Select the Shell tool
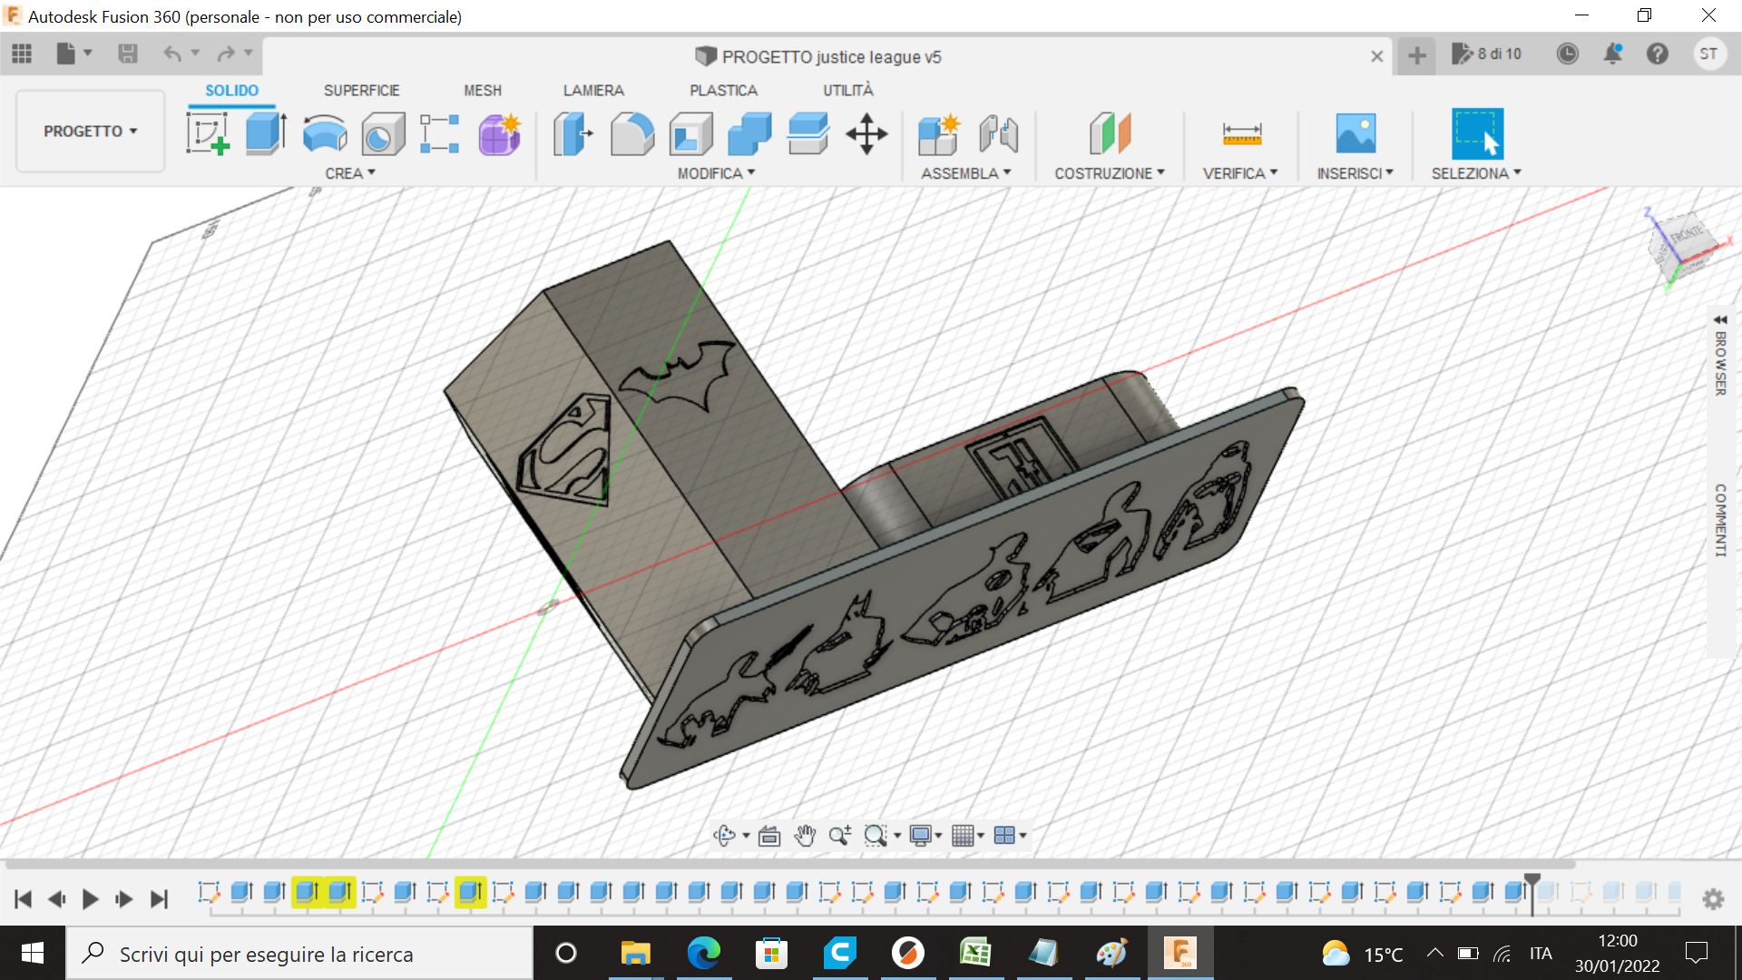Viewport: 1742px width, 980px height. (690, 133)
